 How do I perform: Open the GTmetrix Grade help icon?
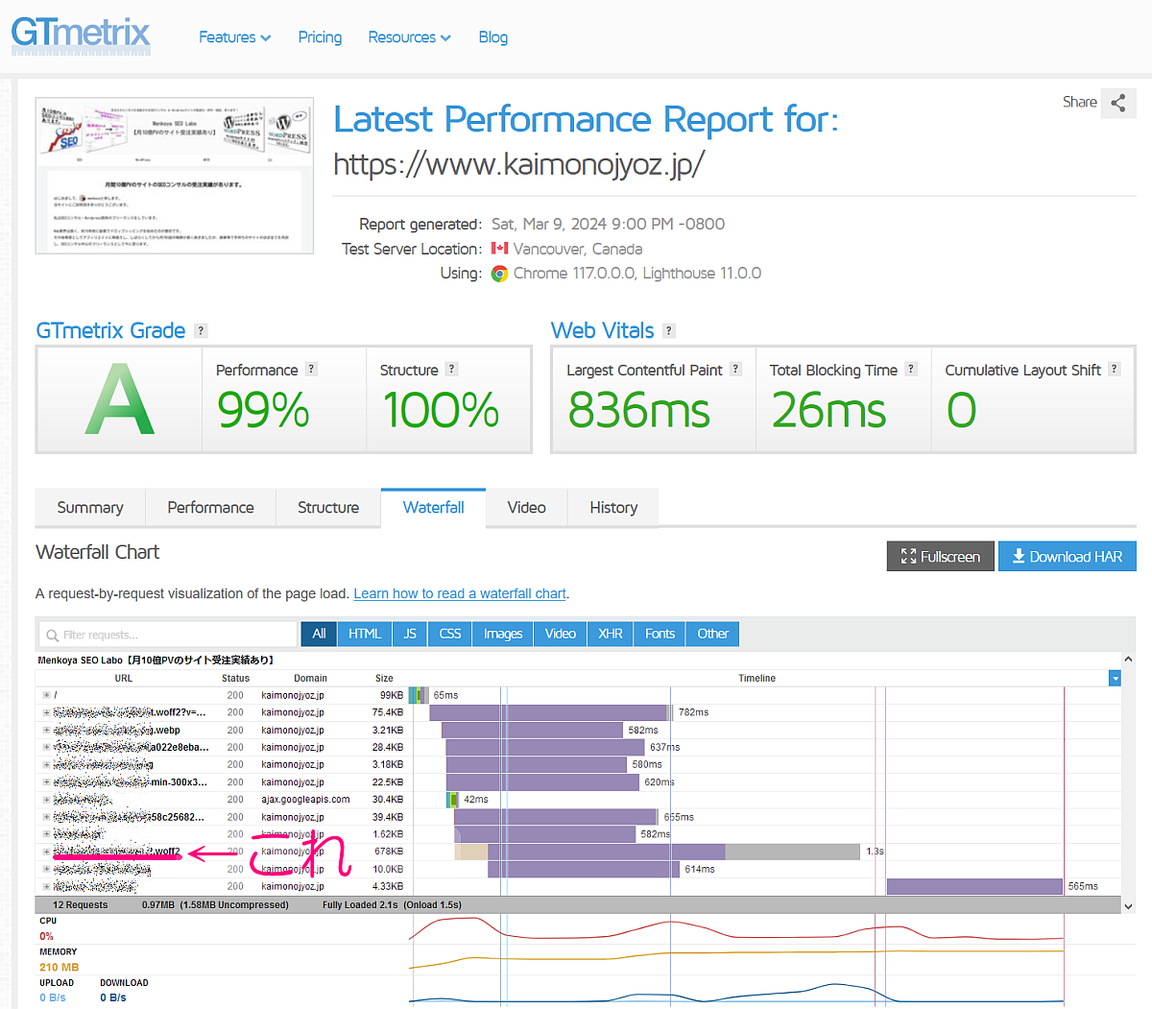tap(201, 330)
